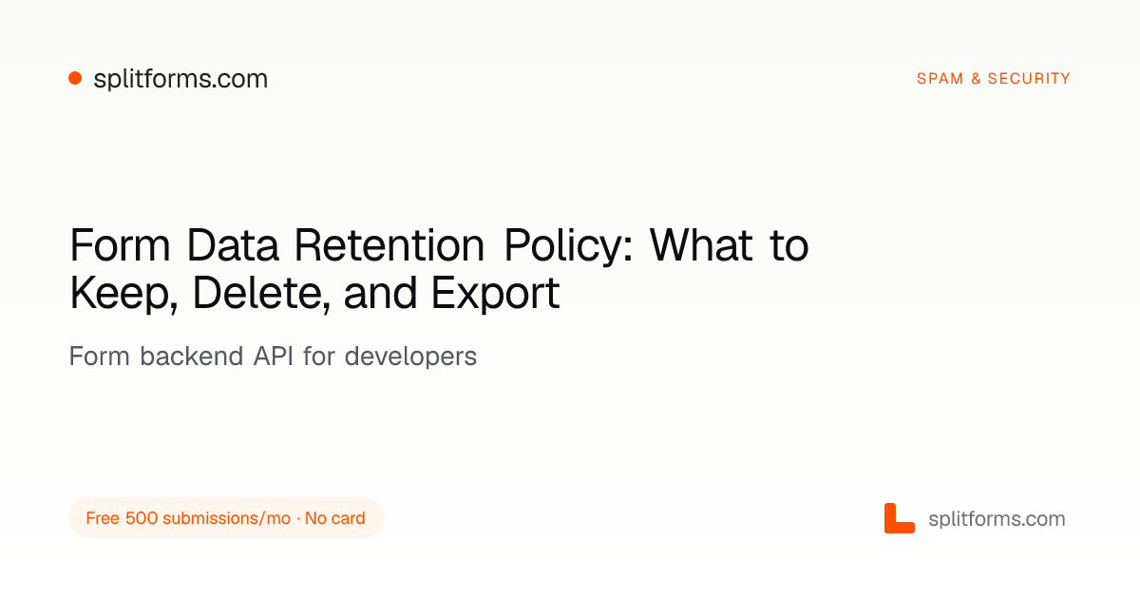Click the word 'Export' in the title
1140x599 pixels.
point(495,294)
